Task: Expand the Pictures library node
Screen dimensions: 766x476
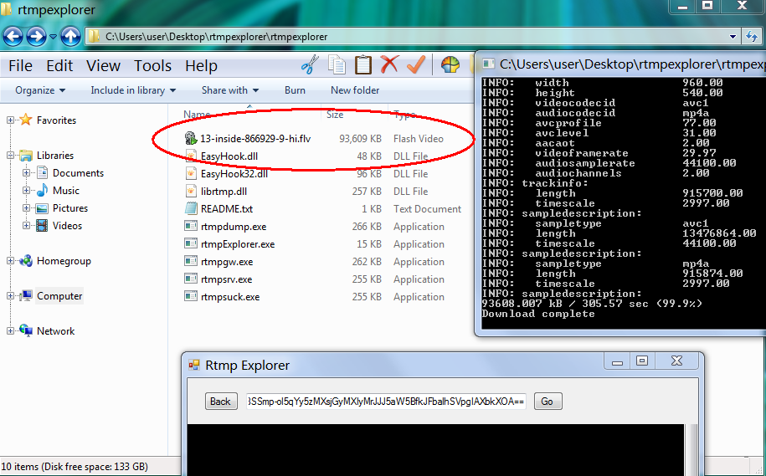Action: 27,208
